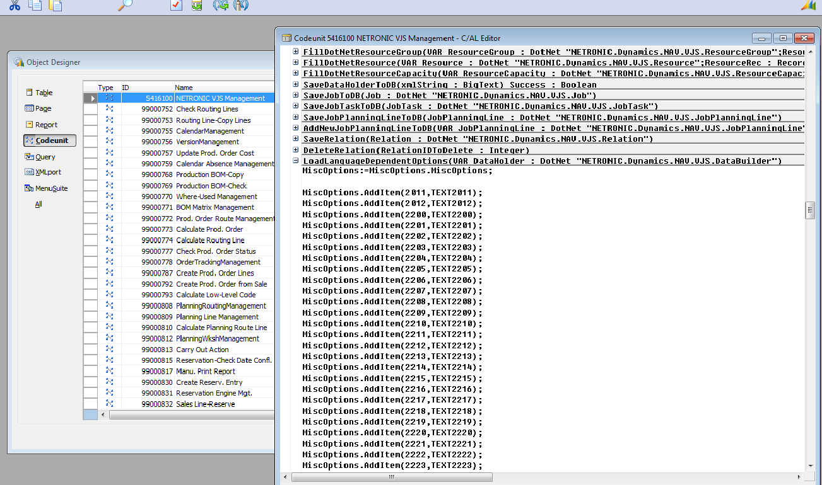Click the C/AL Editor horizontal scrollbar thumb
The height and width of the screenshot is (485, 822).
tap(392, 477)
